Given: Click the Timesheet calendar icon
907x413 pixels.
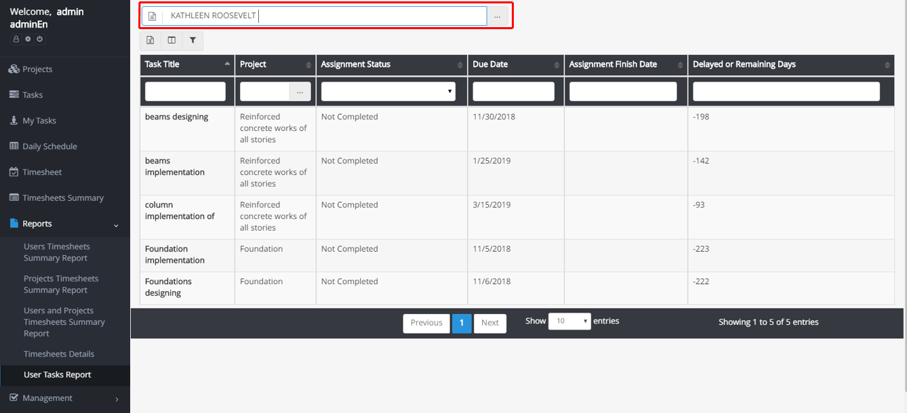Looking at the screenshot, I should (x=14, y=172).
